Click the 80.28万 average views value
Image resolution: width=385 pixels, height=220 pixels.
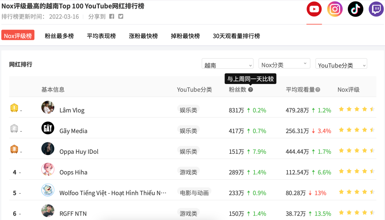(296, 193)
